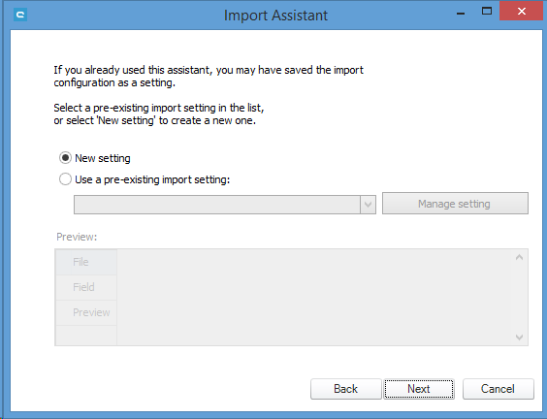Select the File row header in preview
The height and width of the screenshot is (419, 547).
tap(86, 262)
